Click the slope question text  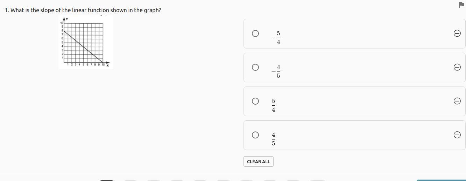pyautogui.click(x=83, y=10)
